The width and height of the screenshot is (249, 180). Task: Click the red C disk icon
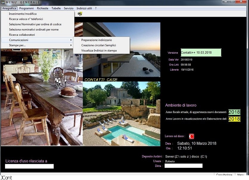(x=191, y=136)
